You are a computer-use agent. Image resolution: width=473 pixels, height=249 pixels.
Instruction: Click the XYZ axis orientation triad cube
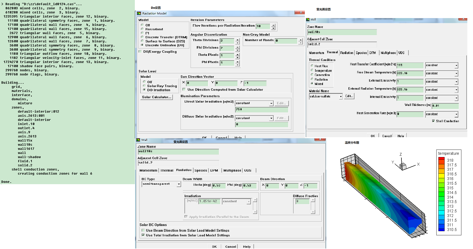[x=402, y=166]
